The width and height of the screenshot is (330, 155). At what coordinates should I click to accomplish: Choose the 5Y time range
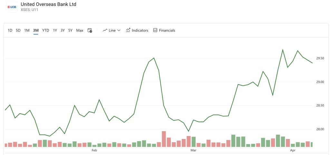point(70,30)
